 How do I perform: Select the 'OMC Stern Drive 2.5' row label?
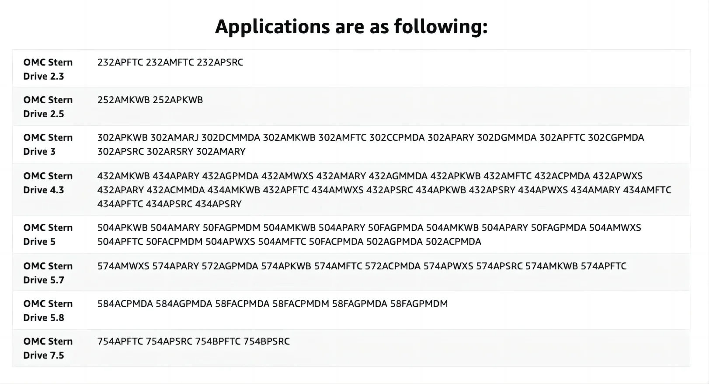point(48,107)
